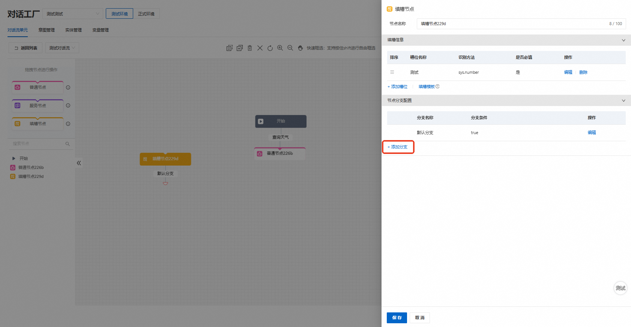Click the help icon next to 填槽模板
631x327 pixels.
pos(437,87)
